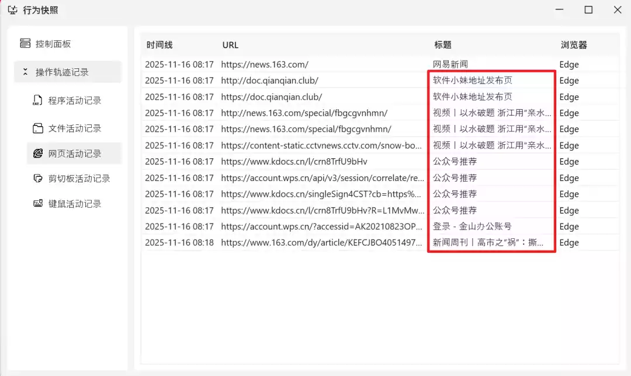Select the 程序活动记录 document icon
This screenshot has width=631, height=376.
point(39,100)
